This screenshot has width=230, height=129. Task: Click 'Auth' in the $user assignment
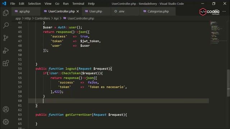tap(61, 27)
